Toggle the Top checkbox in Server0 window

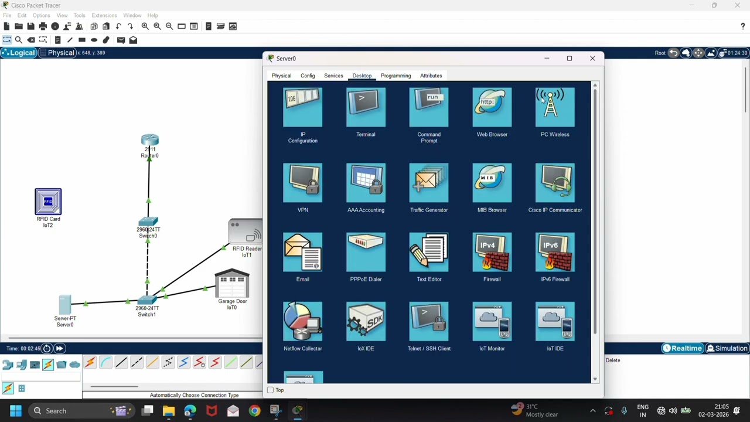click(271, 390)
